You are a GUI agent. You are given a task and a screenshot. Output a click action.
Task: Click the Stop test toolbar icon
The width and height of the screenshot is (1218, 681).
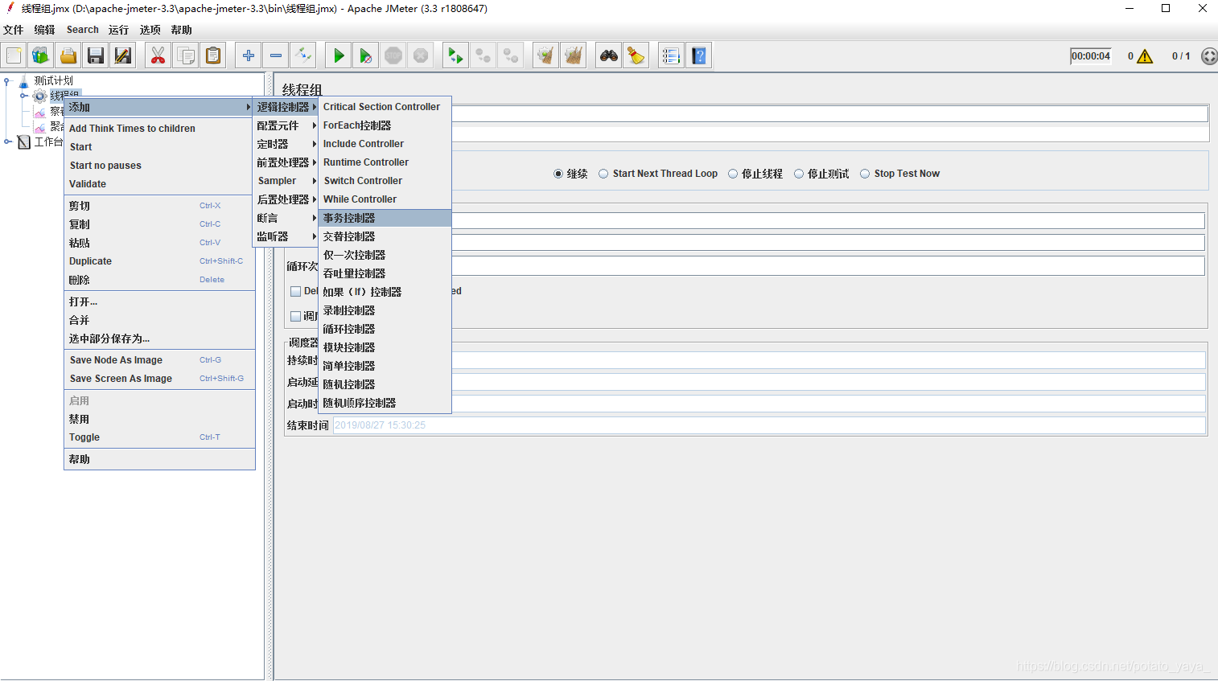click(x=393, y=55)
